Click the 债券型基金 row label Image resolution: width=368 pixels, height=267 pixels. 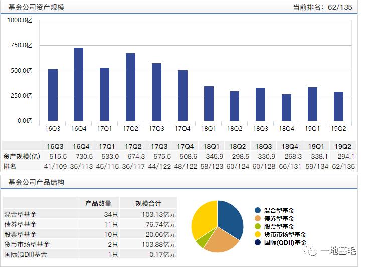[x=20, y=224]
